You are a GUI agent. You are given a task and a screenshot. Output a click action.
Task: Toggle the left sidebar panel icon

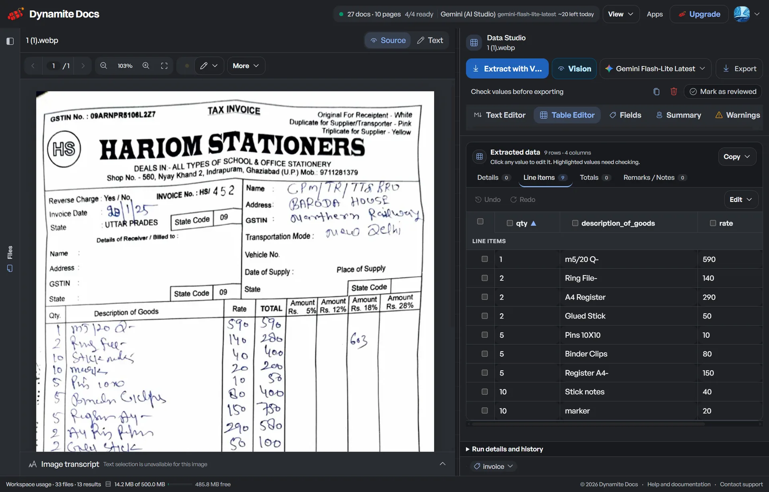(10, 41)
